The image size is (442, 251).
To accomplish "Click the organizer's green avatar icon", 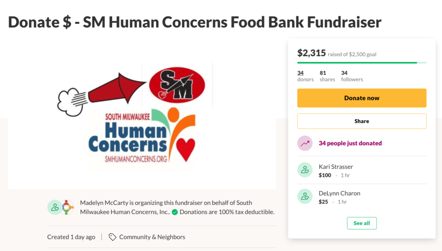I will (x=55, y=207).
